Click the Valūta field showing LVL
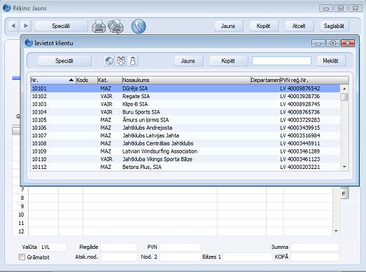The image size is (366, 272). (x=53, y=247)
